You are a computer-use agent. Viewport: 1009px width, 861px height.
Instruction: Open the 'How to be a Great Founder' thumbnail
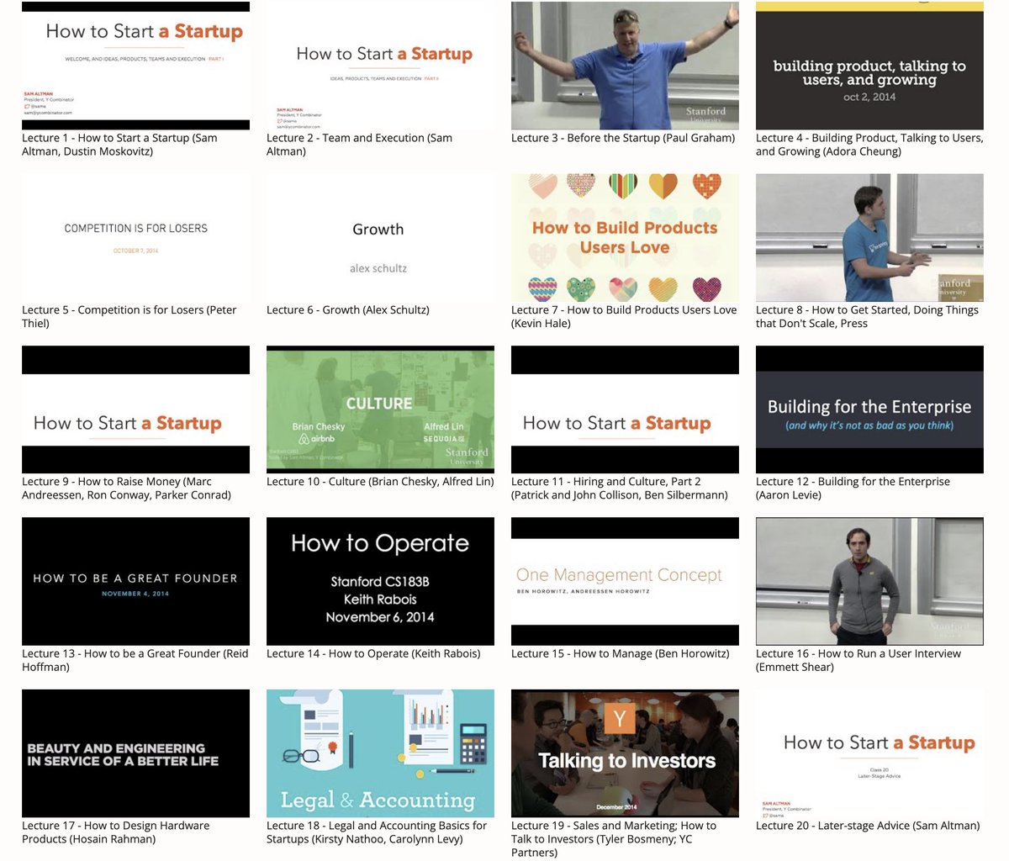(135, 582)
